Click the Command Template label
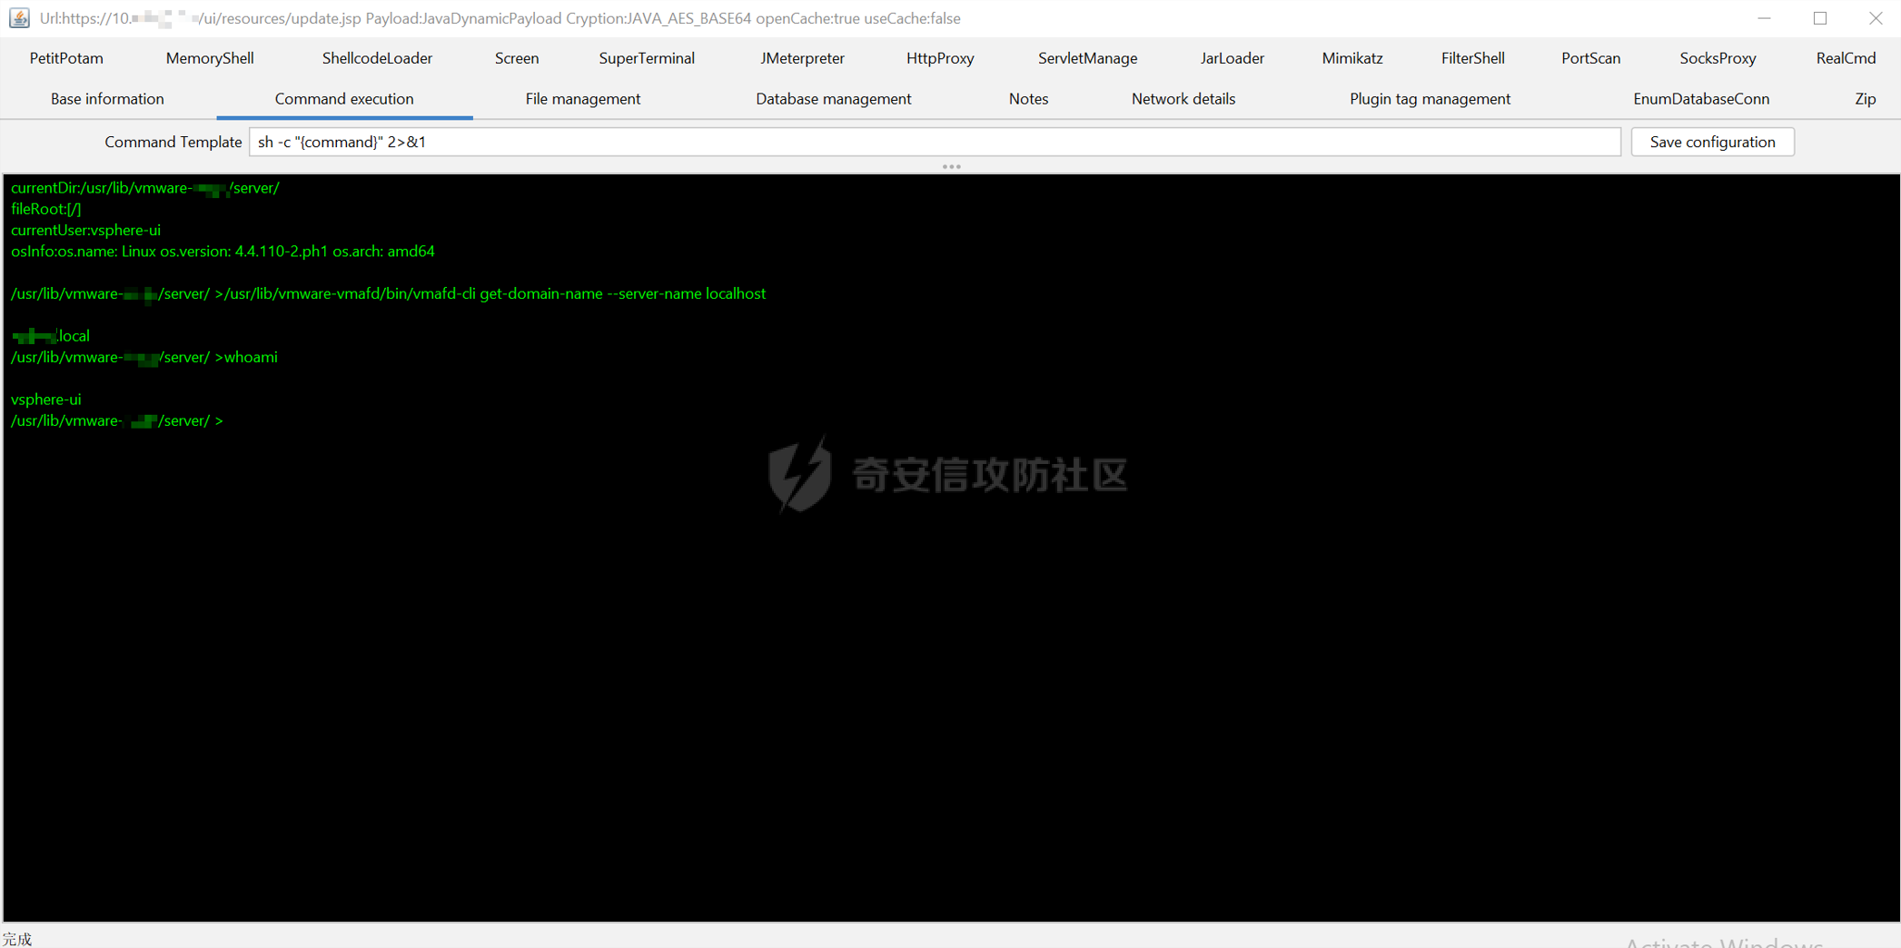 pos(173,142)
